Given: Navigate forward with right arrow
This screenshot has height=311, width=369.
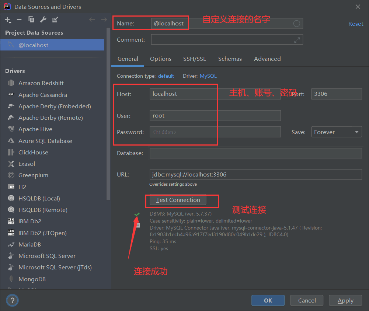Looking at the screenshot, I should 104,20.
